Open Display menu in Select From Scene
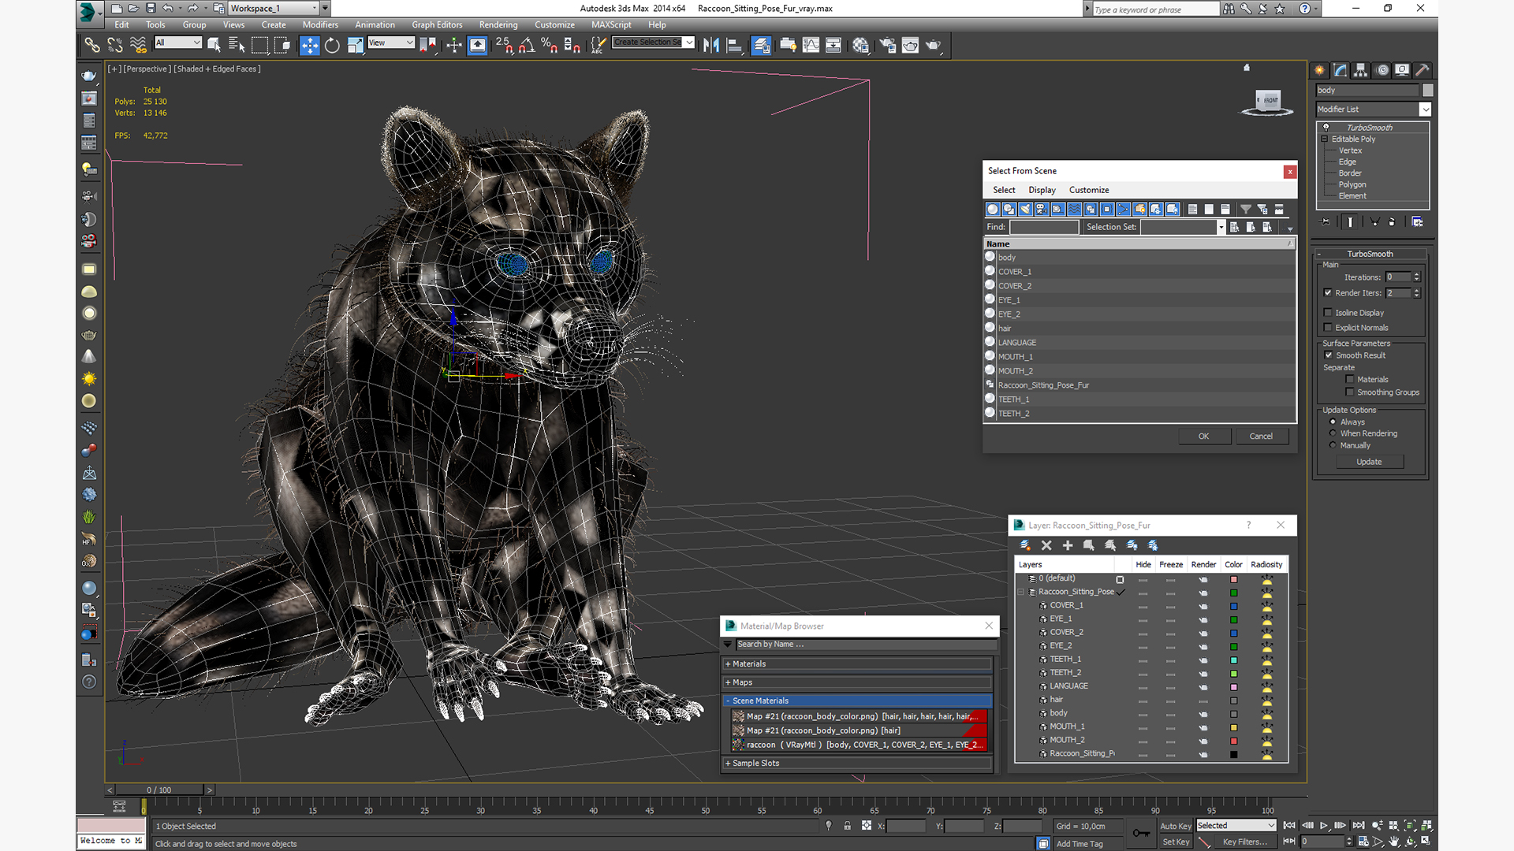1514x851 pixels. [1042, 190]
